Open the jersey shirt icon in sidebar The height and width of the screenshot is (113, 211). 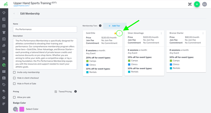click(x=4, y=32)
